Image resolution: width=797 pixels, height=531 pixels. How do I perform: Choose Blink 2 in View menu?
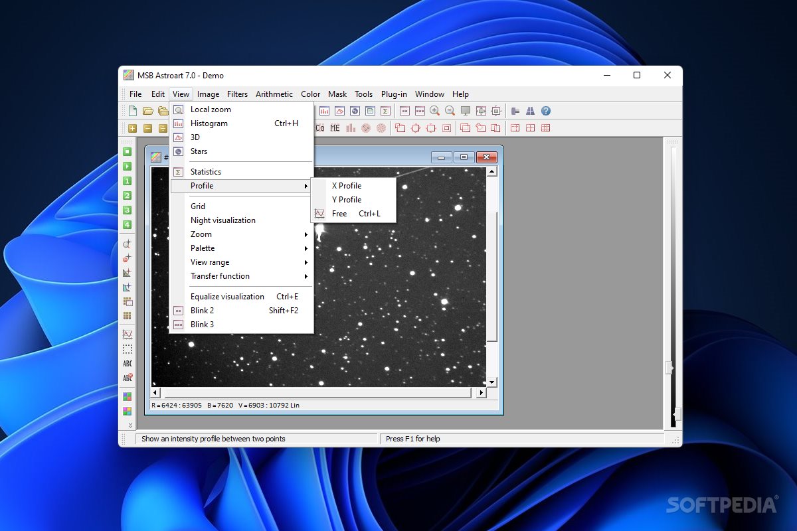coord(241,311)
